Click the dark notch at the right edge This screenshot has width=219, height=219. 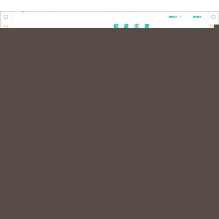click(x=216, y=26)
